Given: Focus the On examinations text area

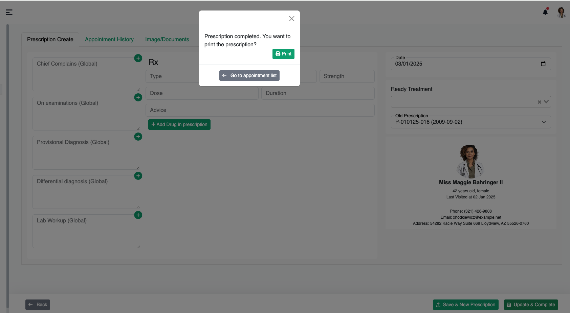Looking at the screenshot, I should 86,114.
